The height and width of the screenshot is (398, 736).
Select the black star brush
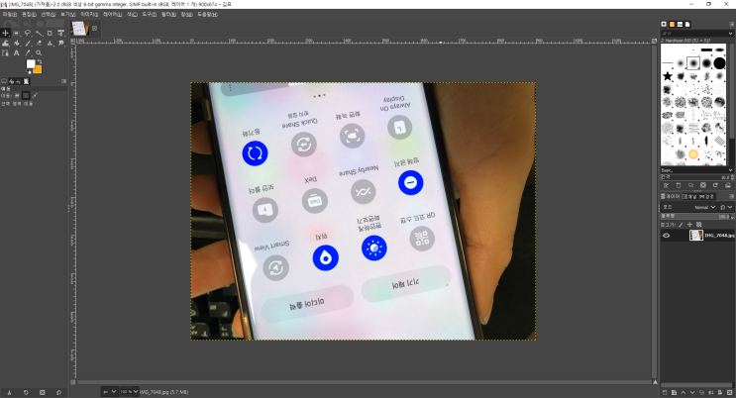point(668,76)
